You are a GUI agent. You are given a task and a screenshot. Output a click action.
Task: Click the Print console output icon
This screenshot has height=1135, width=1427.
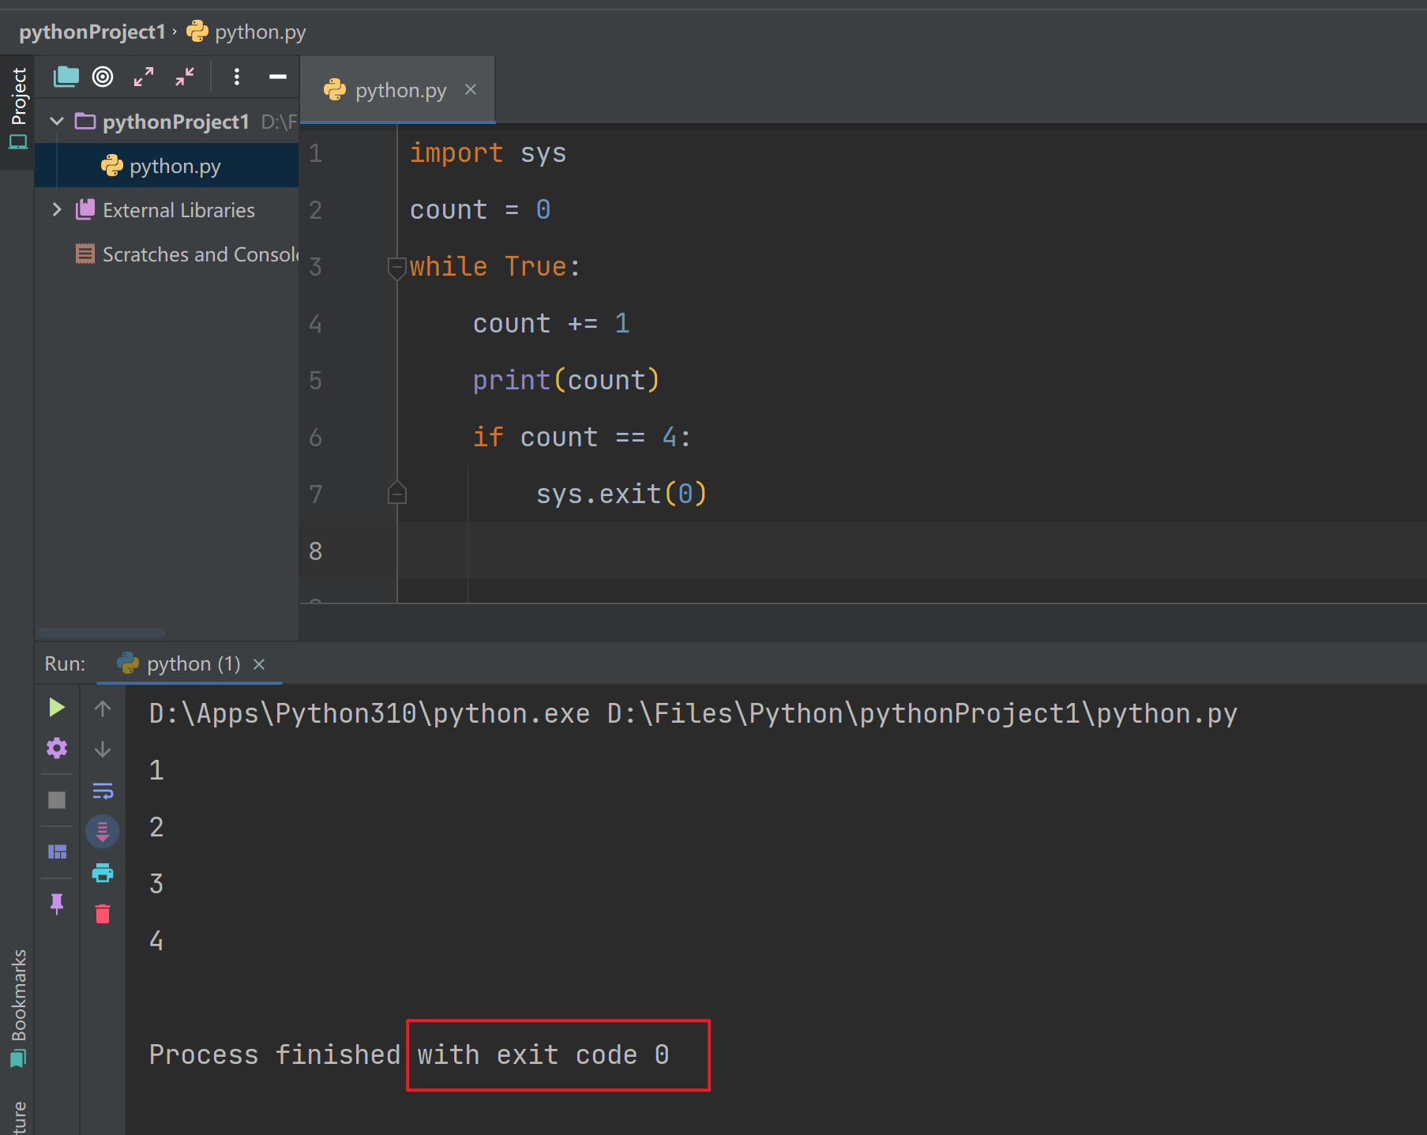tap(103, 873)
